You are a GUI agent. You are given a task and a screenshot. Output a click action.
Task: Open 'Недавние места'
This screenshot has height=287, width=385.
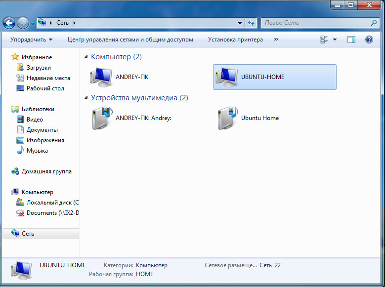48,78
